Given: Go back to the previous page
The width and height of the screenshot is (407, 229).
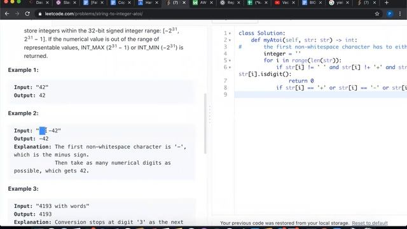Looking at the screenshot, I should 7,14.
